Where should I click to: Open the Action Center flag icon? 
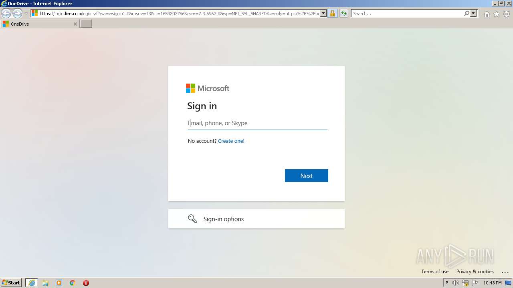pos(475,283)
